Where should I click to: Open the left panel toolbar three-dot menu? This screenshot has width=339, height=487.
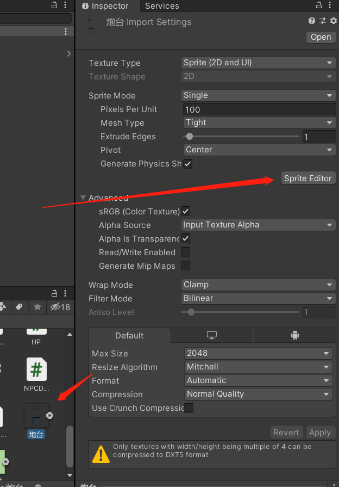[x=65, y=32]
